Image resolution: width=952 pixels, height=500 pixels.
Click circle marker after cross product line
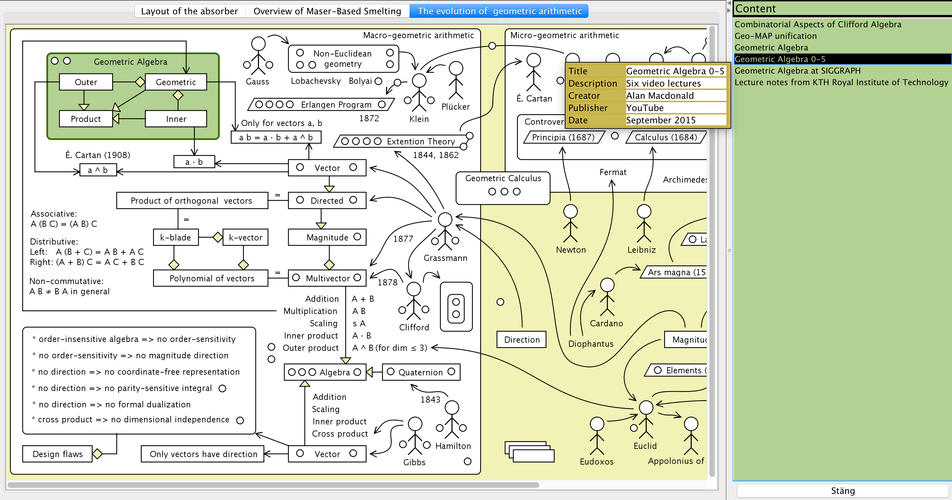tap(240, 420)
